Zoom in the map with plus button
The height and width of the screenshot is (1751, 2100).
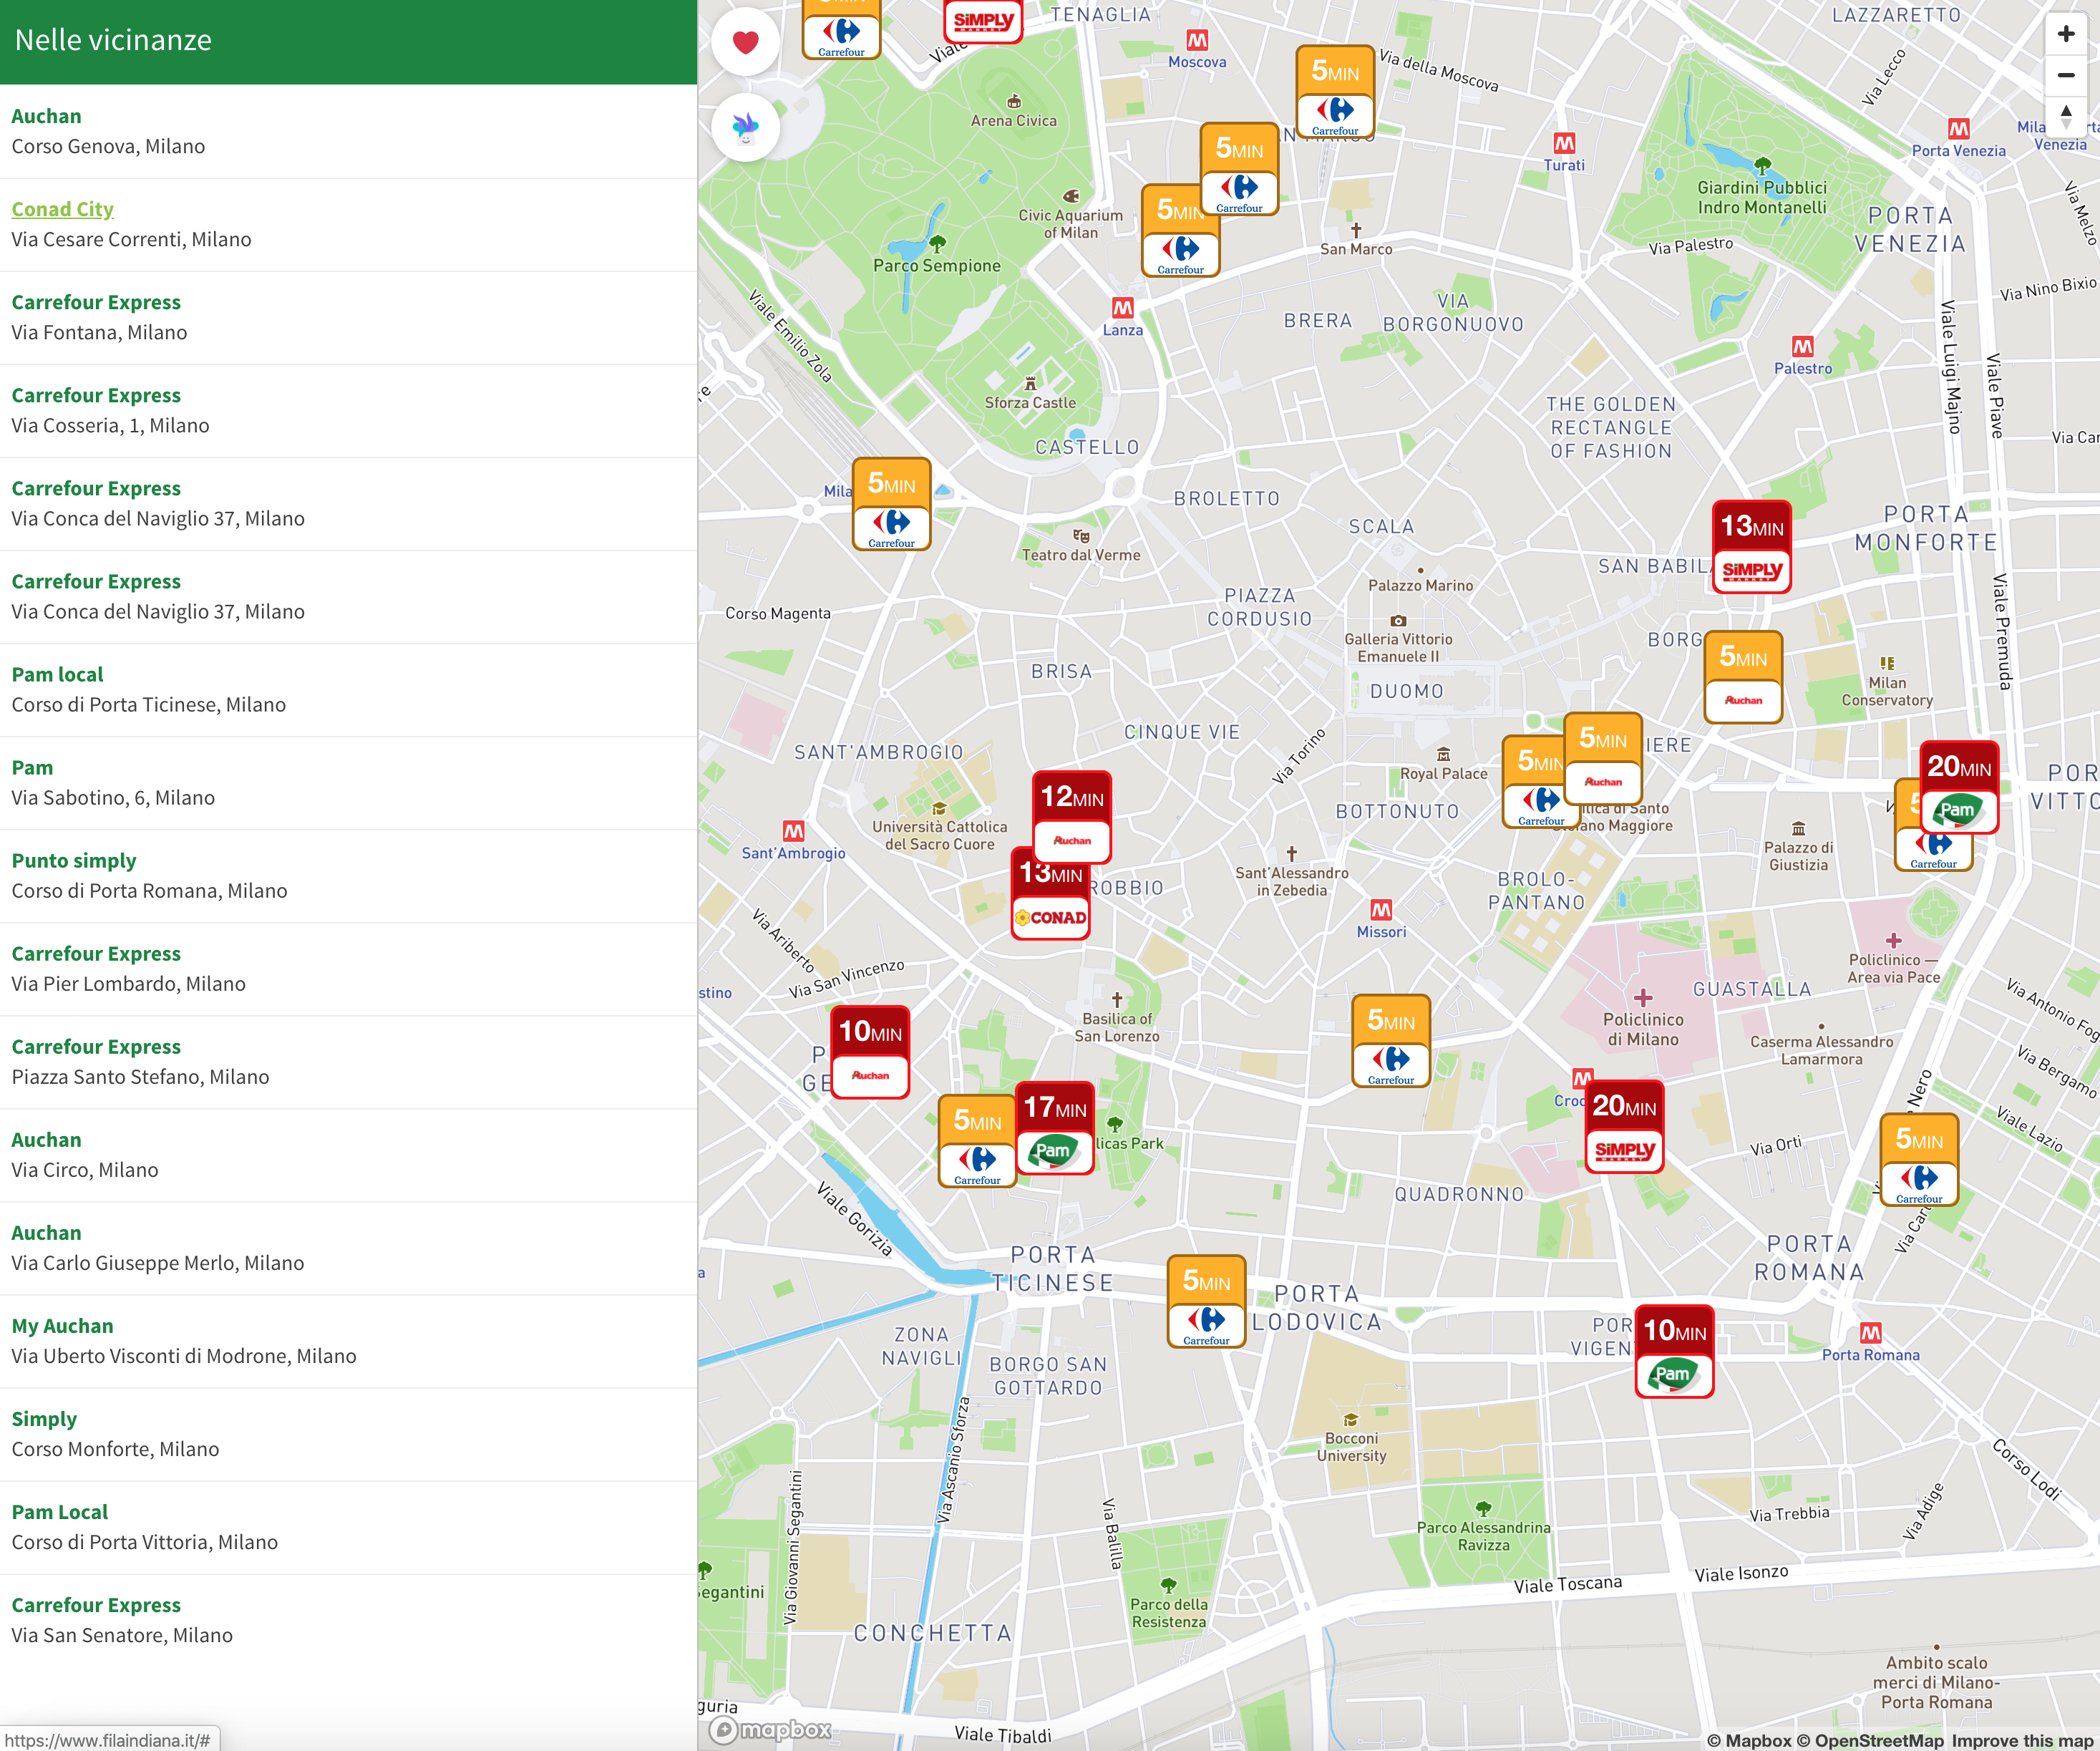tap(2066, 34)
